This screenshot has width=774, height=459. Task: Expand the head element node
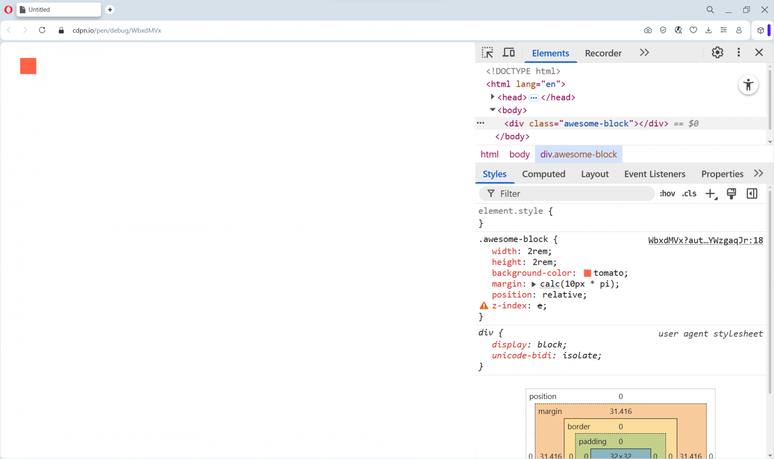tap(492, 97)
